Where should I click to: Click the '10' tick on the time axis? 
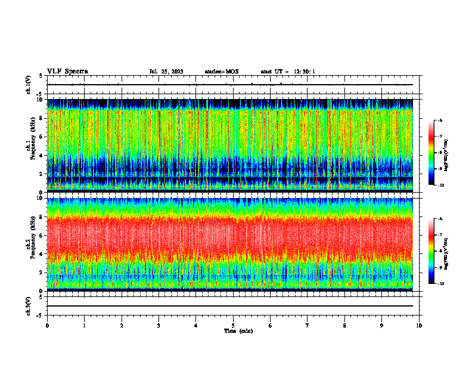point(419,326)
